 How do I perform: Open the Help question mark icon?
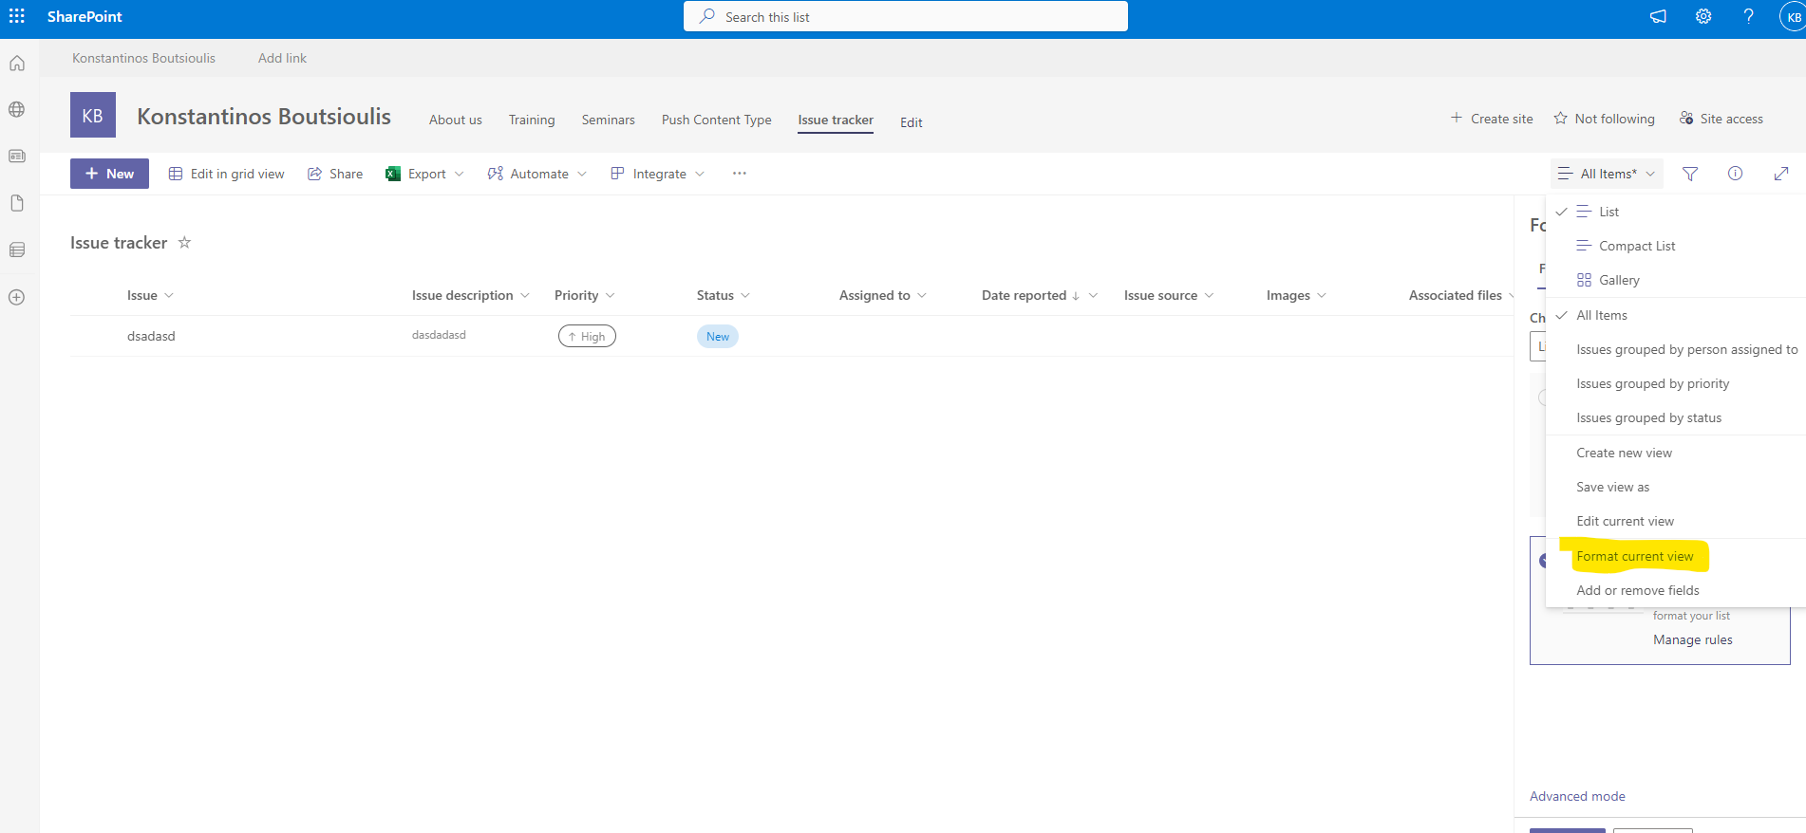click(x=1748, y=16)
